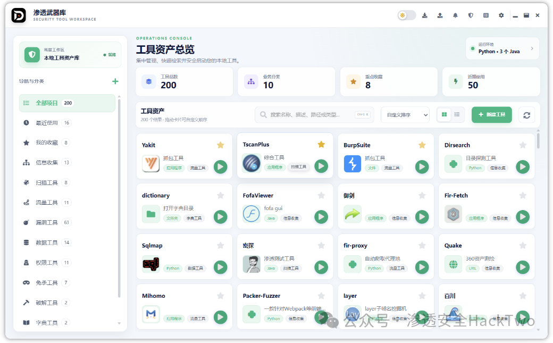
Task: Refresh the tool list
Action: tap(526, 115)
